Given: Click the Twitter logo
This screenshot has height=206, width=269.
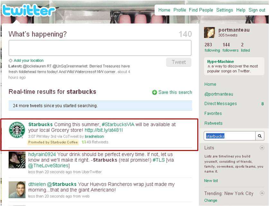Looking at the screenshot, I should tap(28, 10).
